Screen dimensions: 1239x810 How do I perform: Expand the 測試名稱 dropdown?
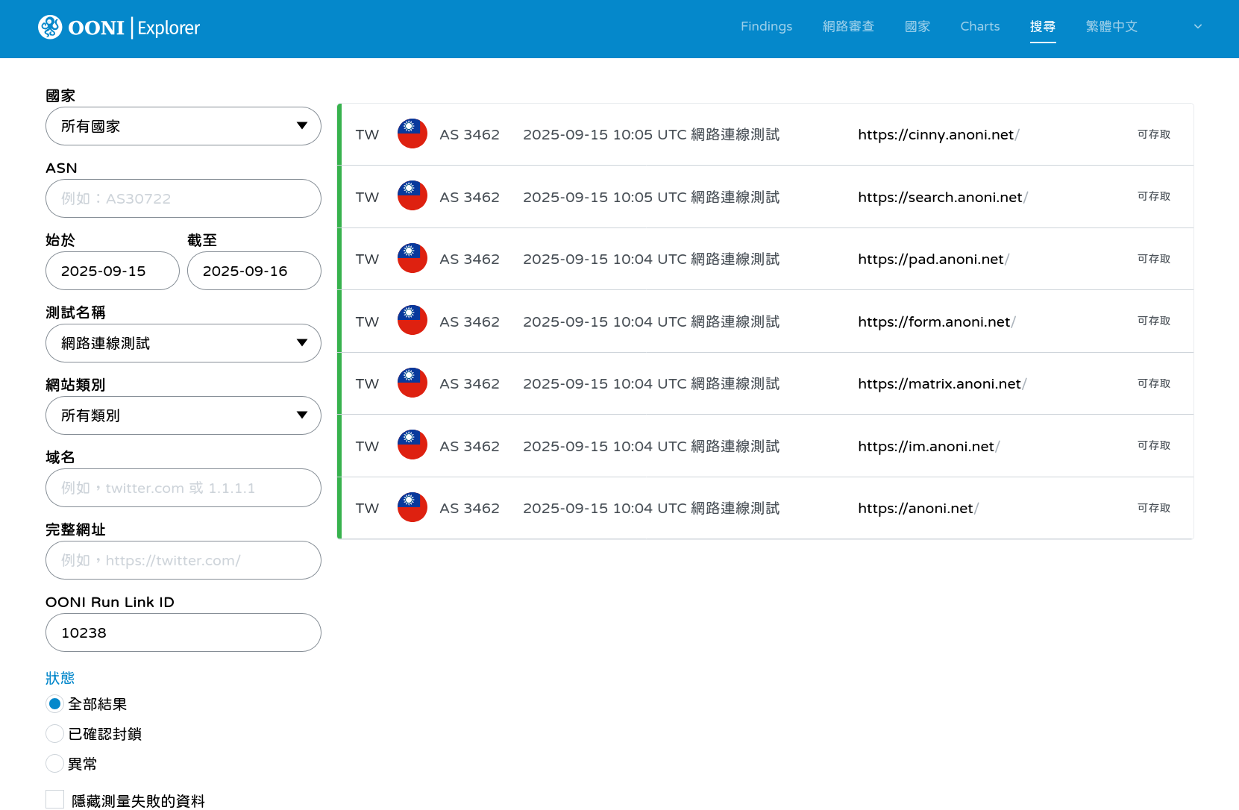coord(183,343)
